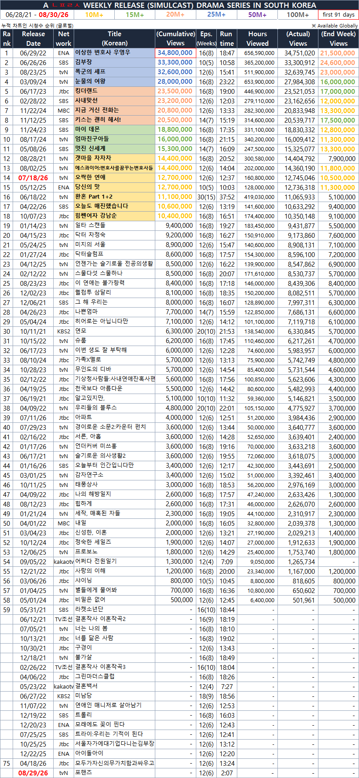Select the title 스물다섯 스물하나
Viewport: 359px width, 778px height.
pyautogui.click(x=99, y=273)
